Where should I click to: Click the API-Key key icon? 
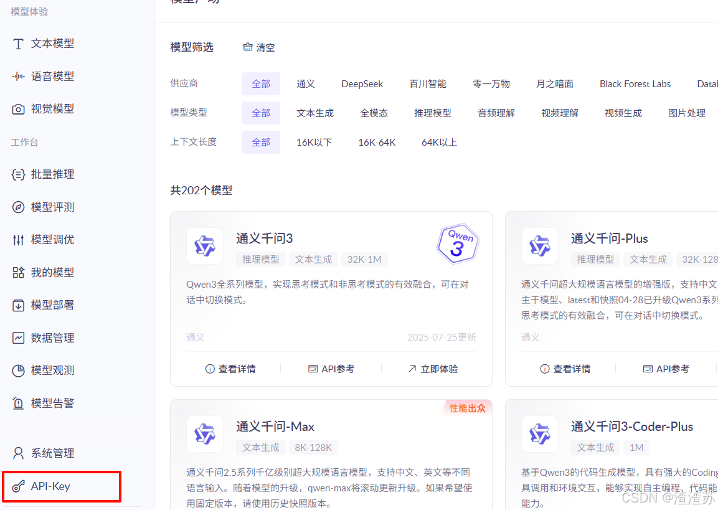pyautogui.click(x=18, y=486)
